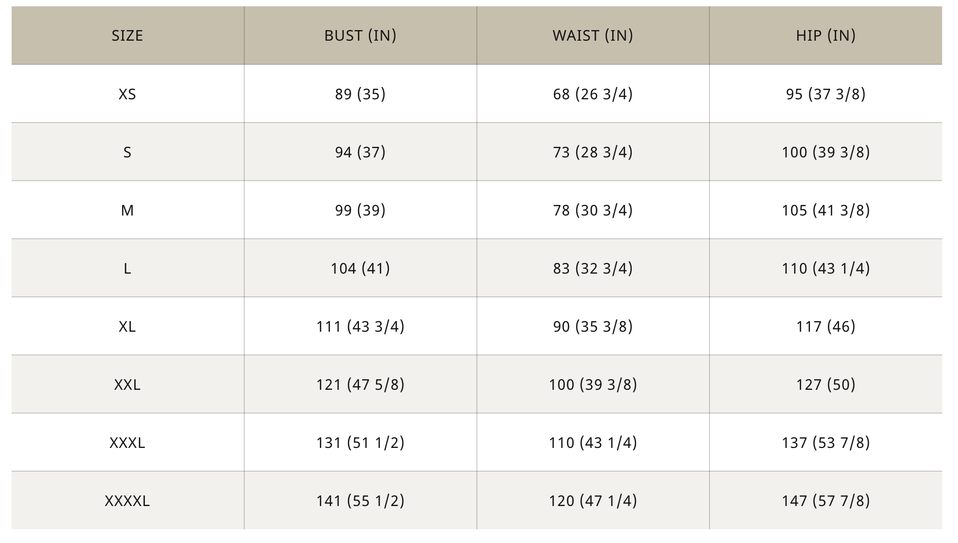Click the BUST (IN) column header
This screenshot has width=958, height=543.
(360, 35)
